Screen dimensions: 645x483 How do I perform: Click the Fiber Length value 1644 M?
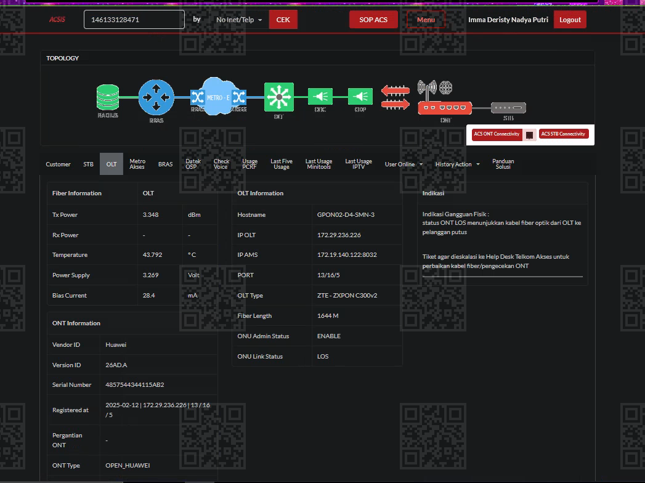328,315
